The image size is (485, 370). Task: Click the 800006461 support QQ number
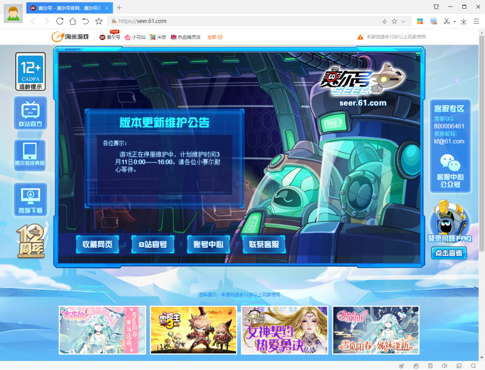pos(449,126)
